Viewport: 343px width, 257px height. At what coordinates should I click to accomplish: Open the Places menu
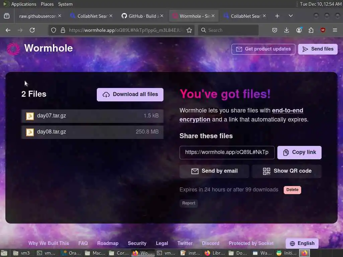click(x=47, y=4)
